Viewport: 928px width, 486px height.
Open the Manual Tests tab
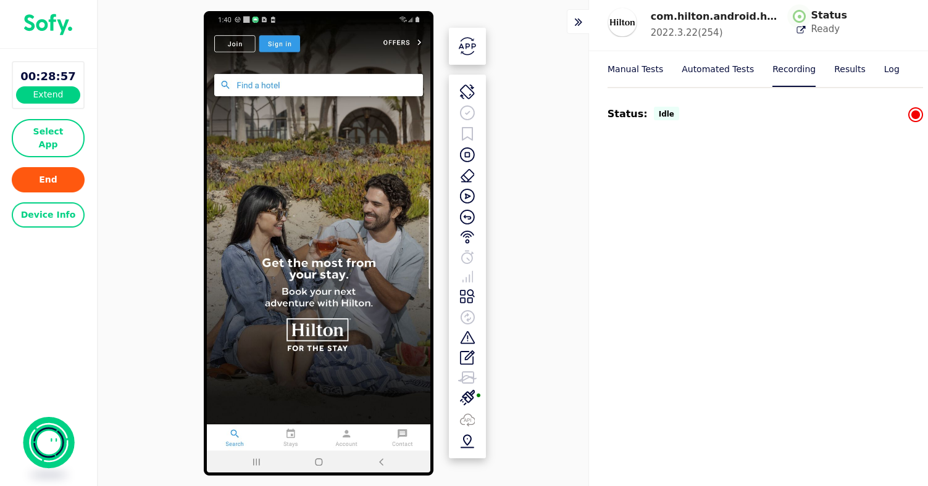[635, 69]
